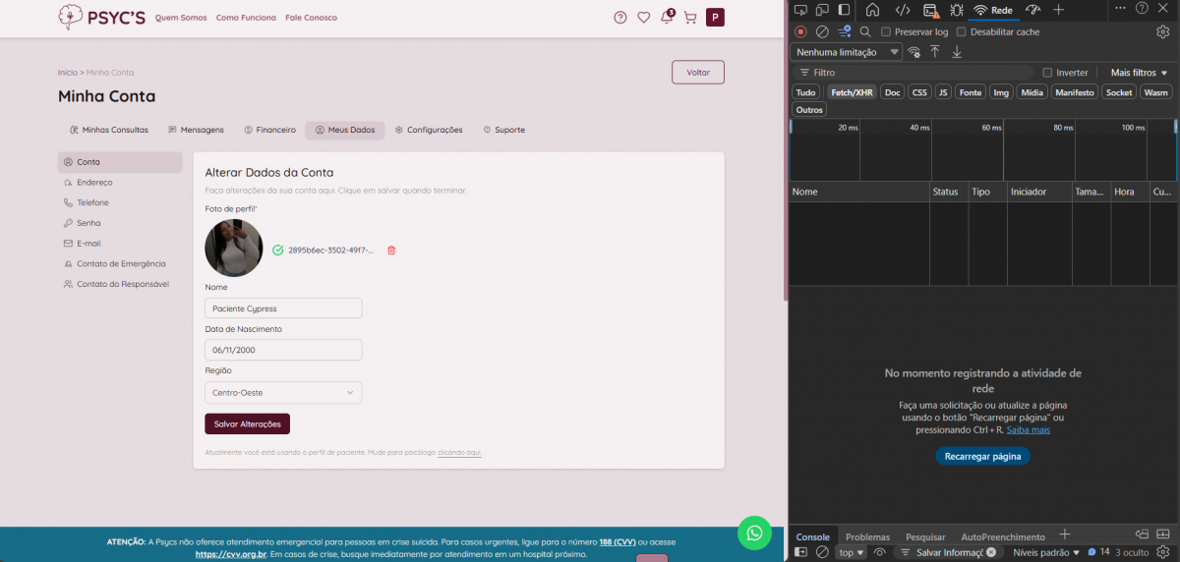Screen dimensions: 1180x562
Task: Stop recording network log
Action: tap(800, 31)
